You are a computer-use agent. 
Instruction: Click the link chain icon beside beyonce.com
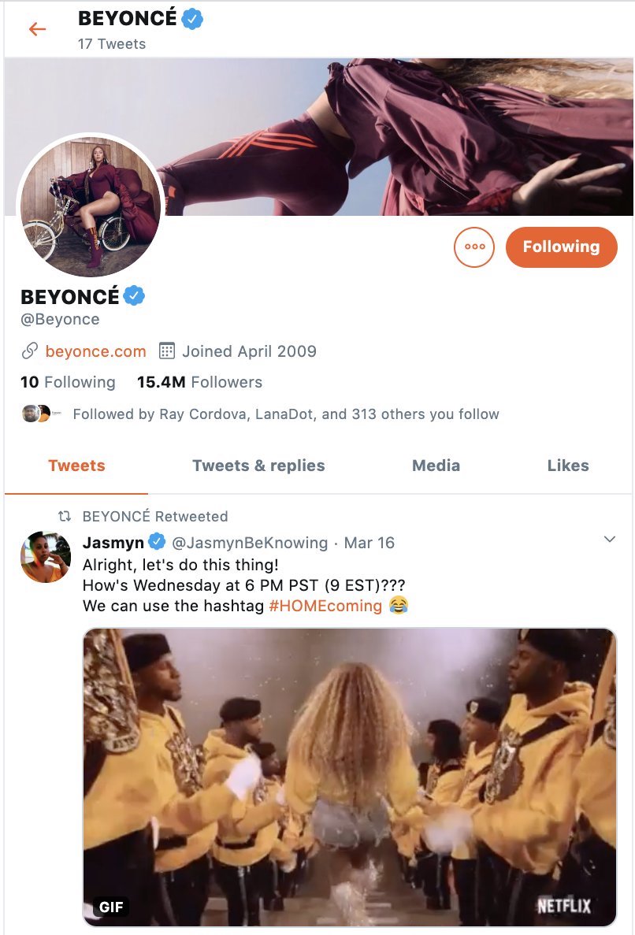pos(30,351)
